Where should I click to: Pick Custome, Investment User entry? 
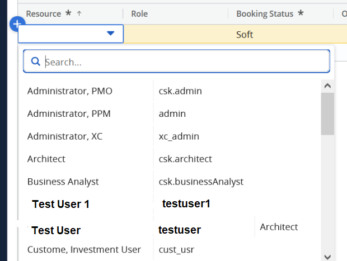point(84,249)
